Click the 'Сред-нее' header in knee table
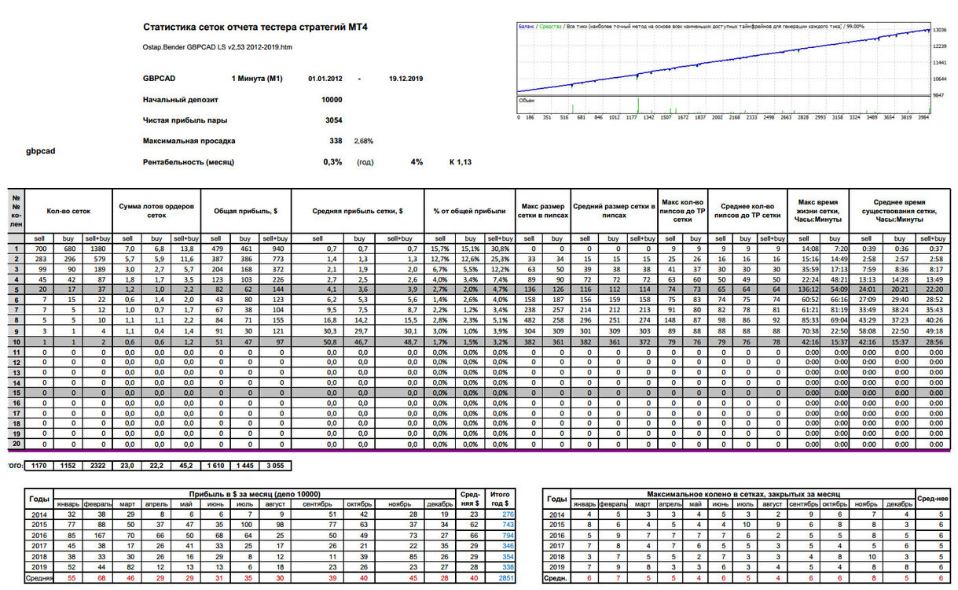The width and height of the screenshot is (958, 590). click(x=932, y=498)
